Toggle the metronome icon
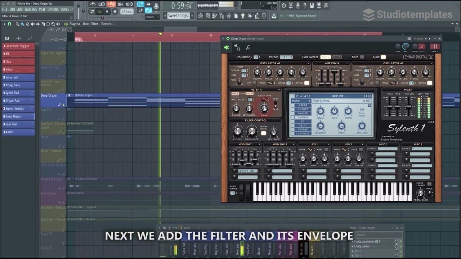 [93, 4]
